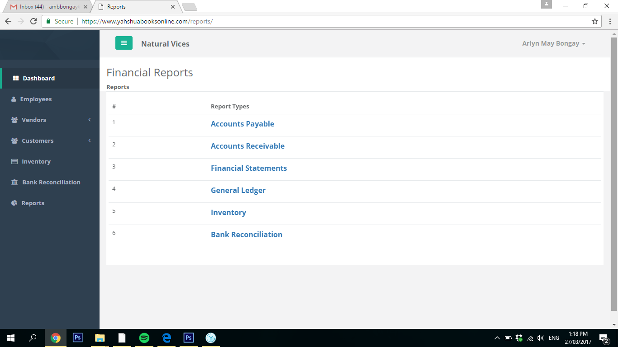Click inside the browser address bar

click(271, 21)
